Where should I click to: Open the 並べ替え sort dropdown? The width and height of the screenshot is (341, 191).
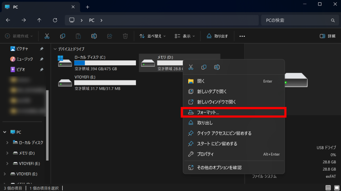tap(152, 36)
